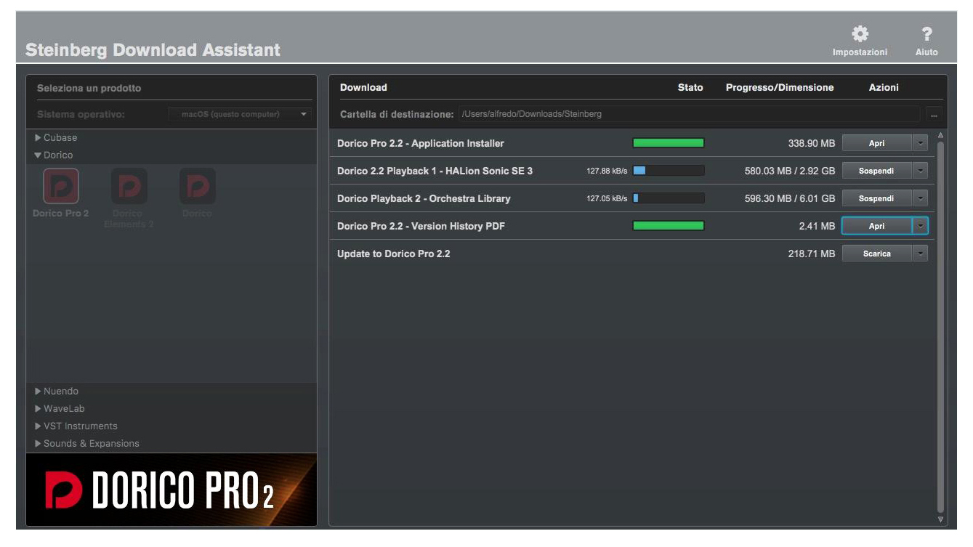Click Scarica for Update to Dorico Pro 2.2
The image size is (973, 547).
coord(876,254)
